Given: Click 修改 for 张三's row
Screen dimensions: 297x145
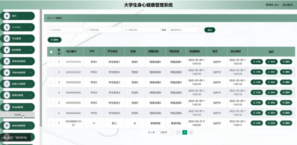Looking at the screenshot, I should (x=271, y=123).
